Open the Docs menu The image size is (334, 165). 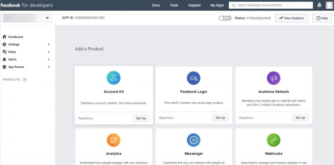[x=156, y=5]
